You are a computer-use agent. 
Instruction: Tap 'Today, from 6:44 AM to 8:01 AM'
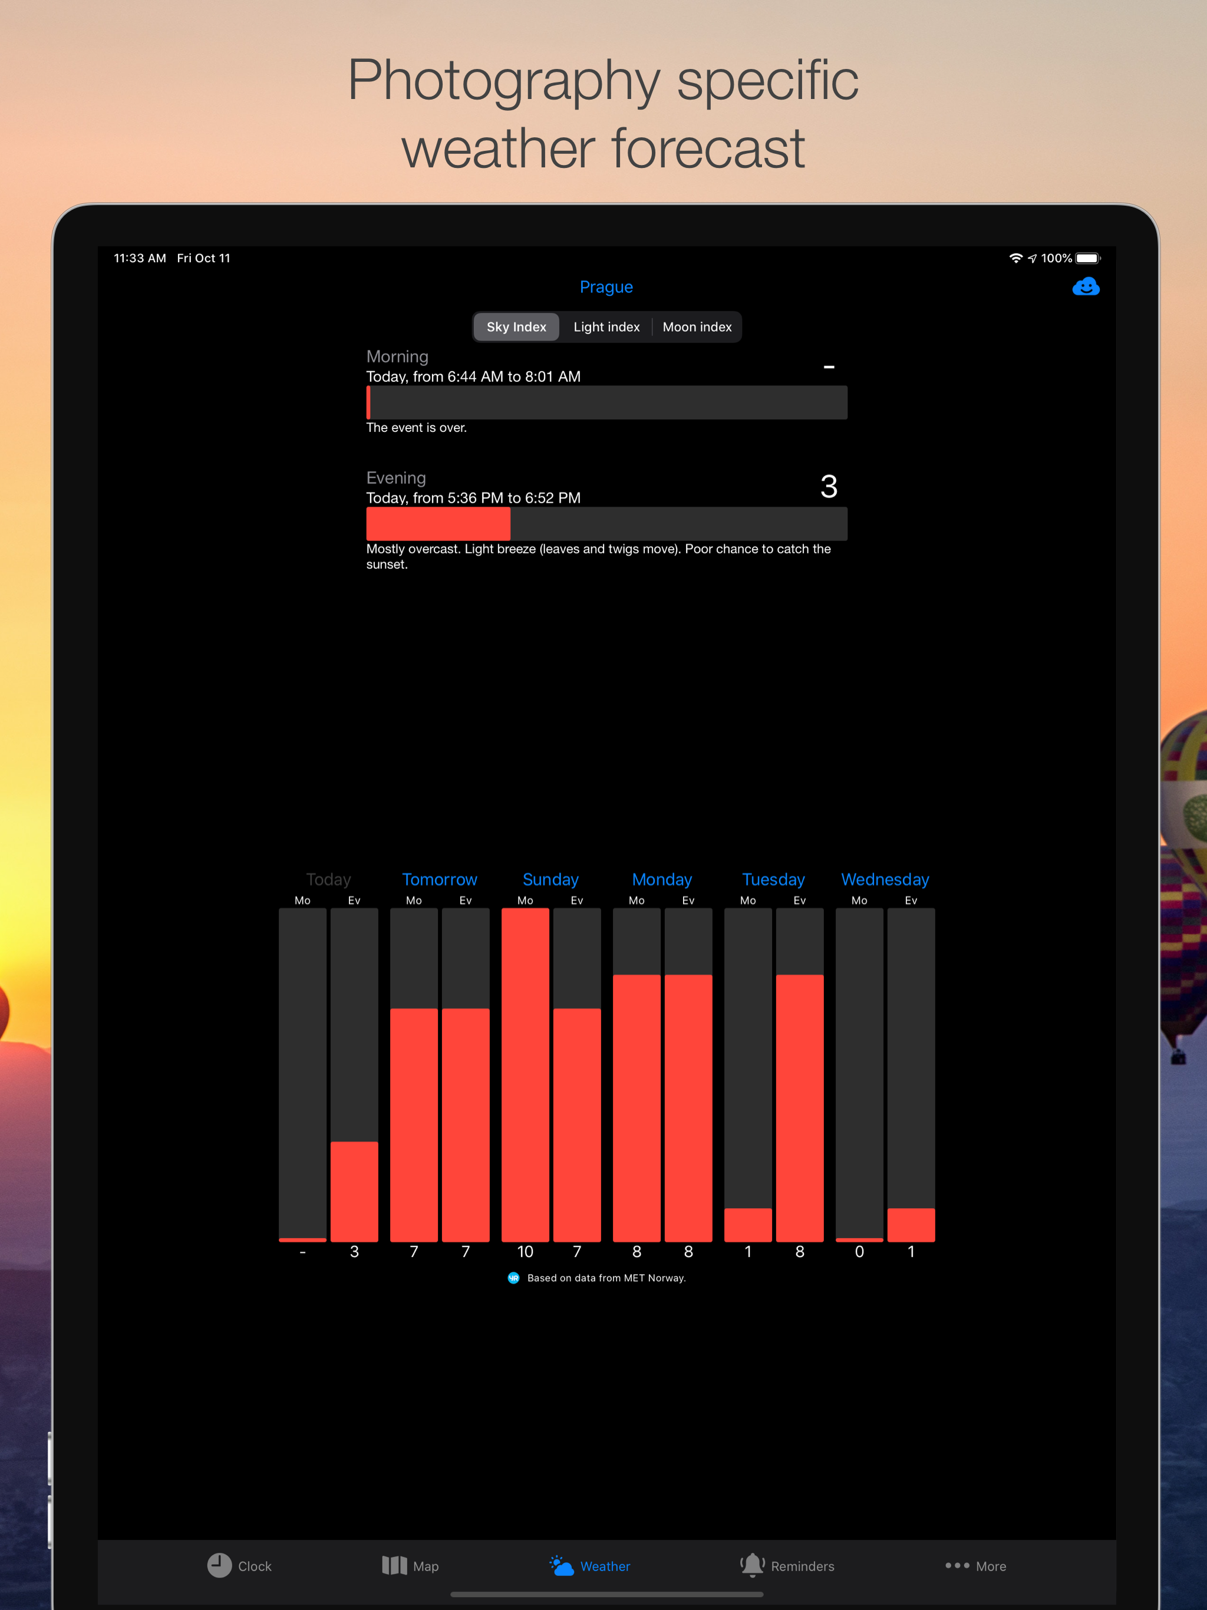click(x=473, y=377)
